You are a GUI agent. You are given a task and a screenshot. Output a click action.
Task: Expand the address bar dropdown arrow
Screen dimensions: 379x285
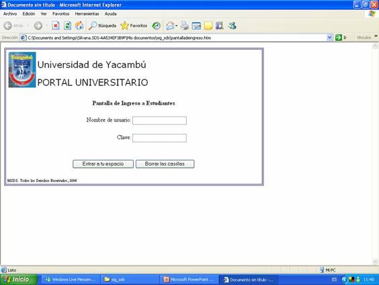point(329,38)
